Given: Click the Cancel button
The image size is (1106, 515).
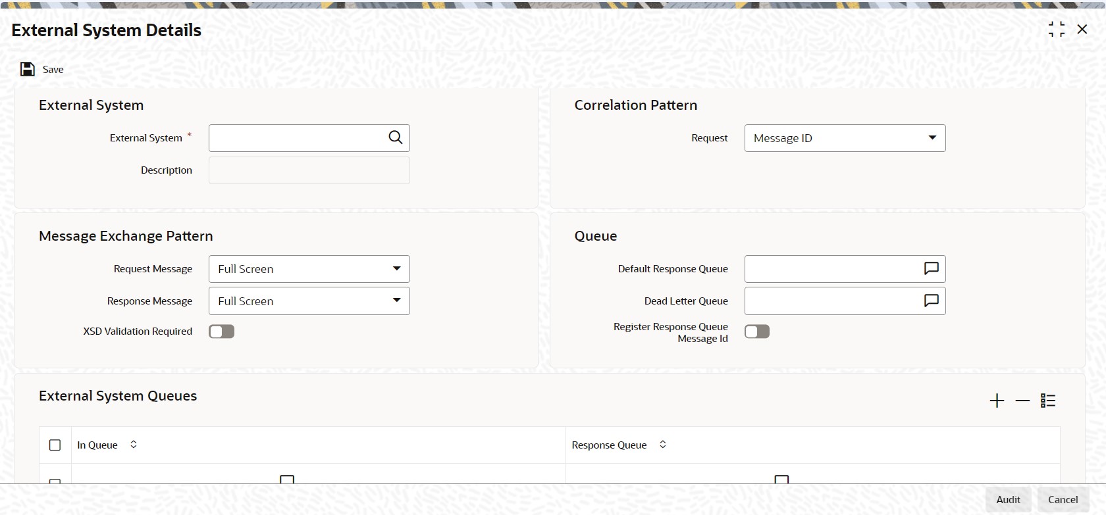Looking at the screenshot, I should [x=1063, y=500].
